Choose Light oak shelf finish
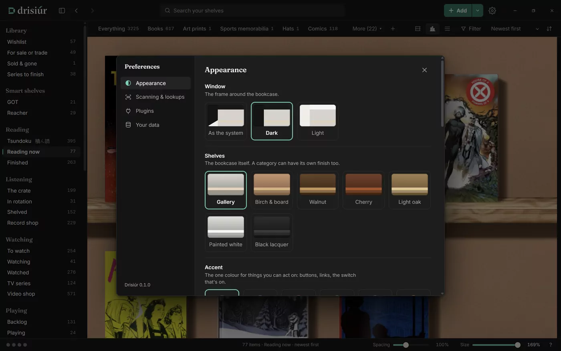Image resolution: width=561 pixels, height=351 pixels. pos(410,190)
